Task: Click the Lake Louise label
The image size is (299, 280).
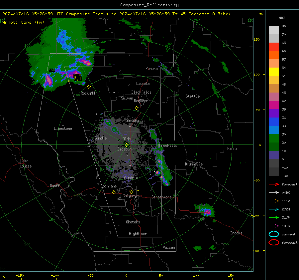Action: [26, 163]
